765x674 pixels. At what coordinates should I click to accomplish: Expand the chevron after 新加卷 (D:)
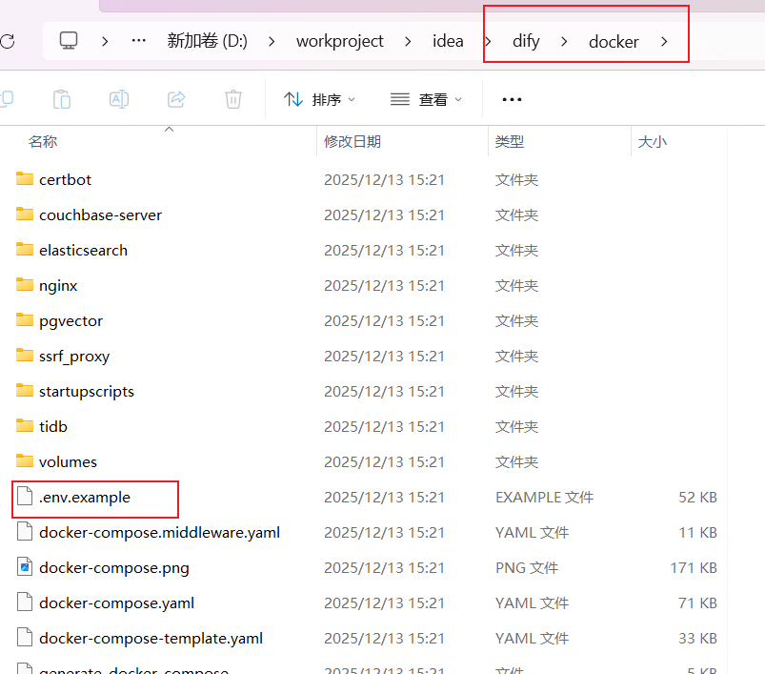point(272,42)
